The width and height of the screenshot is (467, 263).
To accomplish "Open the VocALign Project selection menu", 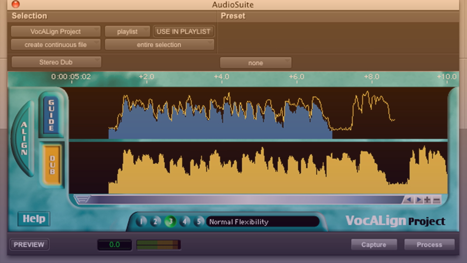I will (x=55, y=31).
